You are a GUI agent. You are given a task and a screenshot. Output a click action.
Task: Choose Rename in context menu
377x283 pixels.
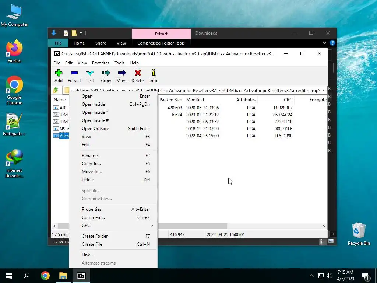116,156
